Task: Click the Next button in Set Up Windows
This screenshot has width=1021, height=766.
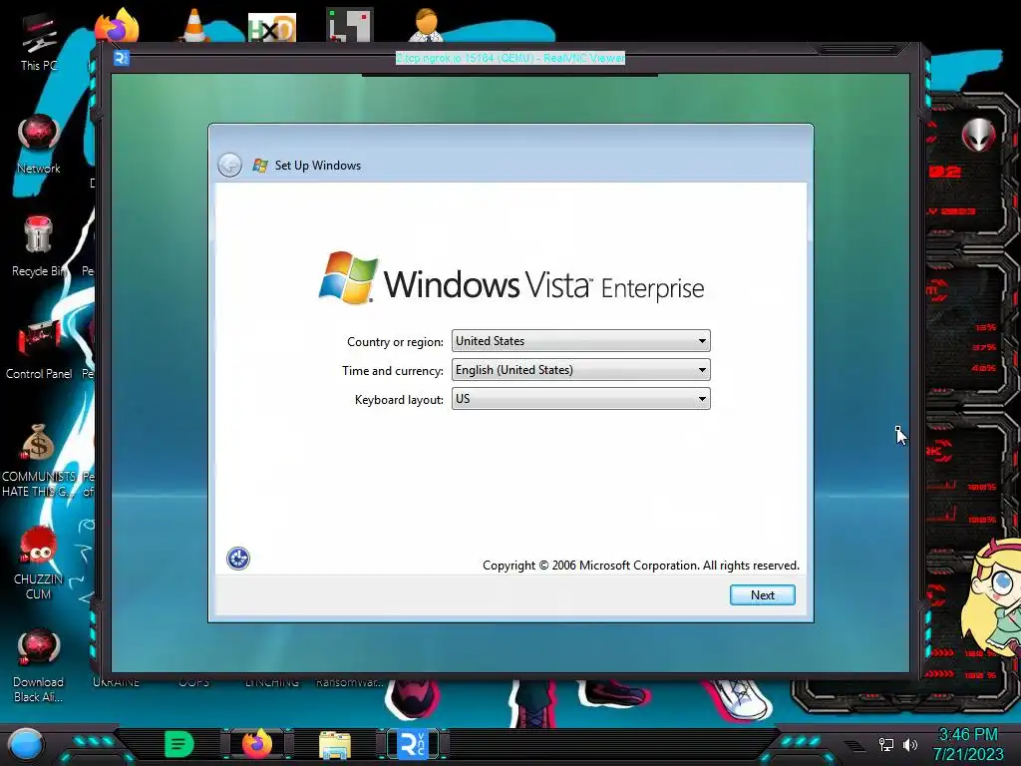Action: [x=763, y=594]
